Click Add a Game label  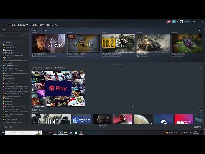coord(8,127)
